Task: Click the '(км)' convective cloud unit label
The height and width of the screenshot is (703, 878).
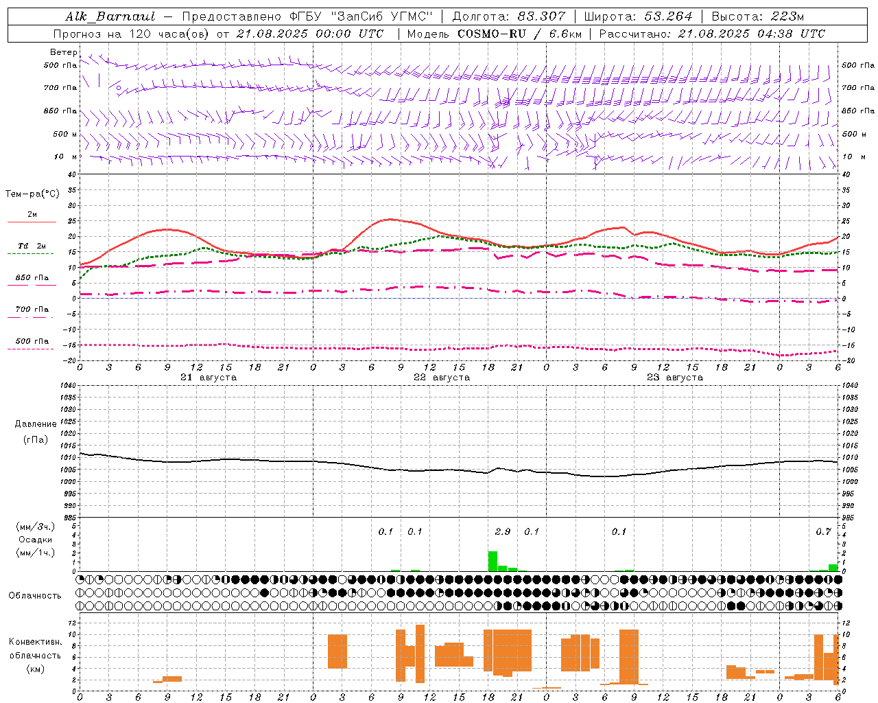Action: [x=35, y=669]
